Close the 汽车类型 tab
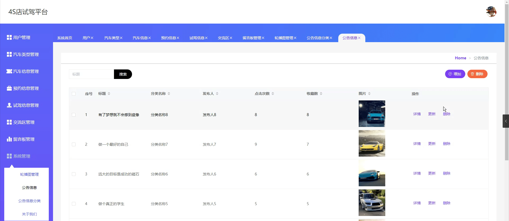Viewport: 509px width, 221px height. pyautogui.click(x=121, y=38)
